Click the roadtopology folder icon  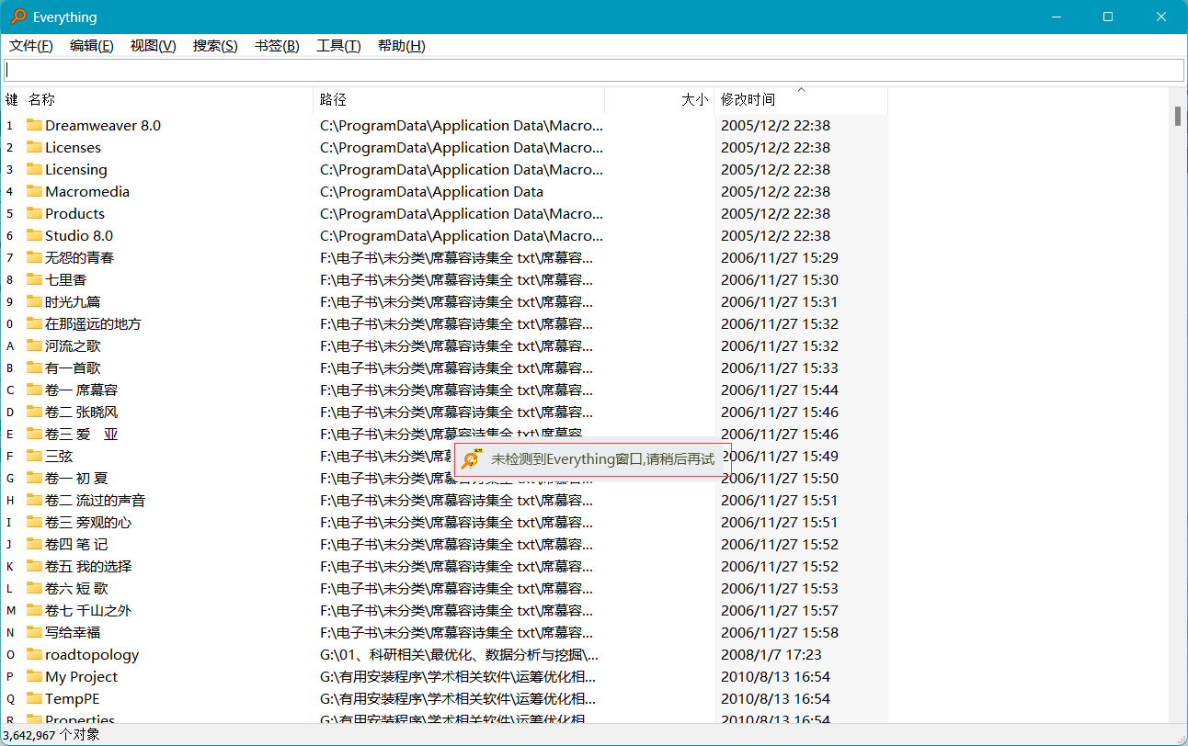pyautogui.click(x=35, y=654)
